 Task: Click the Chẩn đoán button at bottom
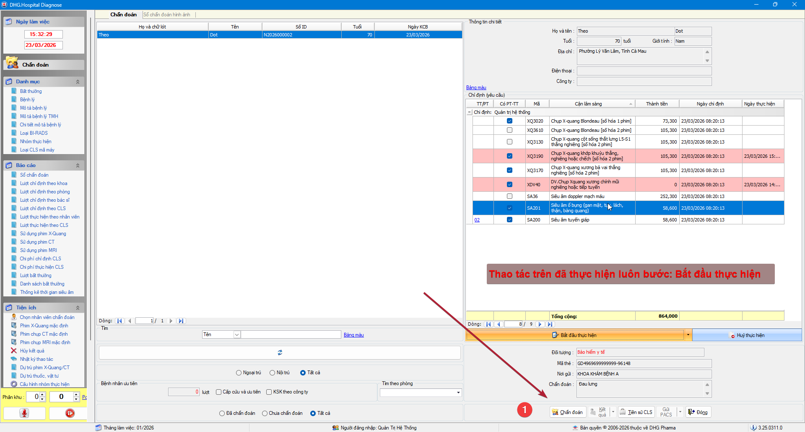tap(568, 412)
